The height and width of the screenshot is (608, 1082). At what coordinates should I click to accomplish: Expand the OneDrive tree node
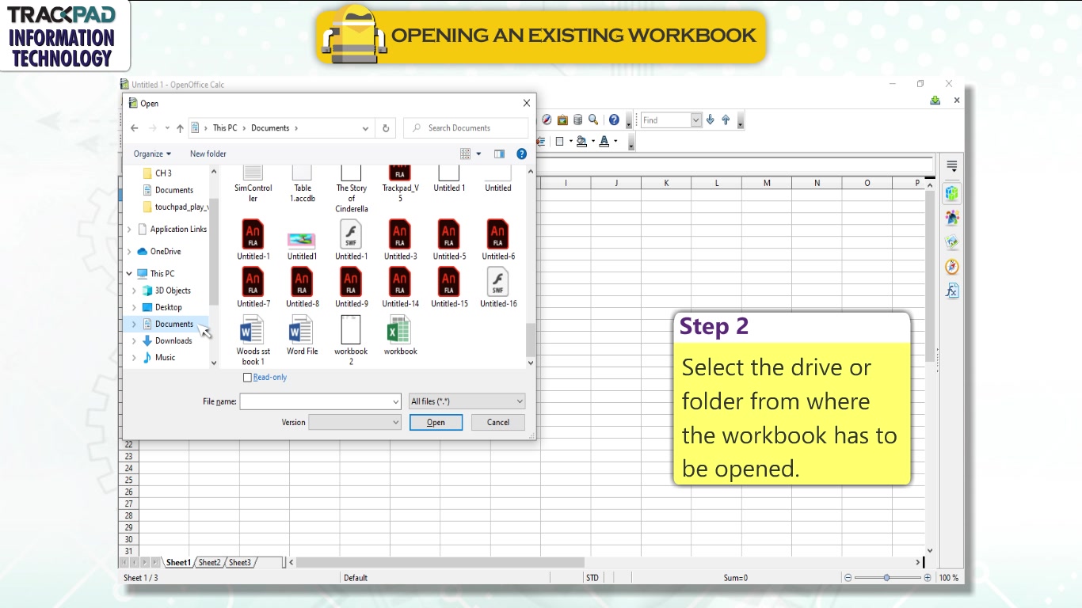(x=129, y=252)
